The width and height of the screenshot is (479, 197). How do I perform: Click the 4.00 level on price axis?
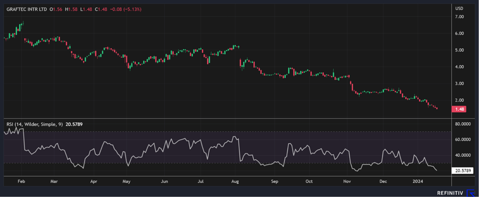point(459,67)
